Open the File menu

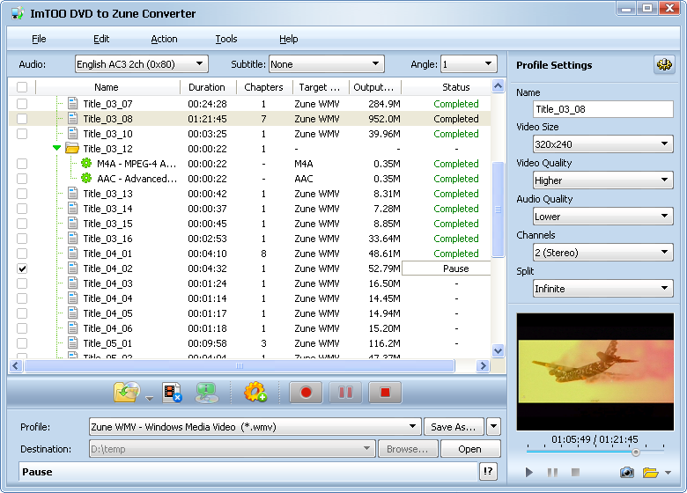pyautogui.click(x=39, y=39)
